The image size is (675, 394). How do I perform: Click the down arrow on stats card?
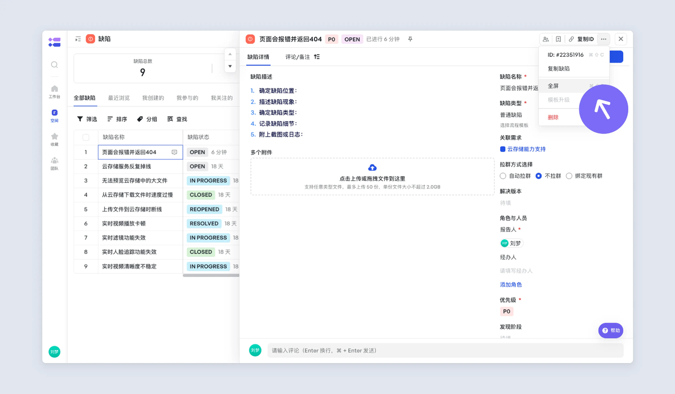click(230, 66)
